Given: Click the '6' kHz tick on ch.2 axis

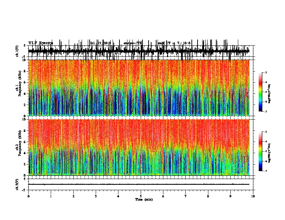Looking at the screenshot, I should coord(25,142).
